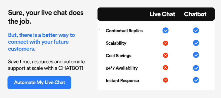Click the red cross for Live Chat Scalability
Viewport: 221px width, 98px height.
coord(165,43)
